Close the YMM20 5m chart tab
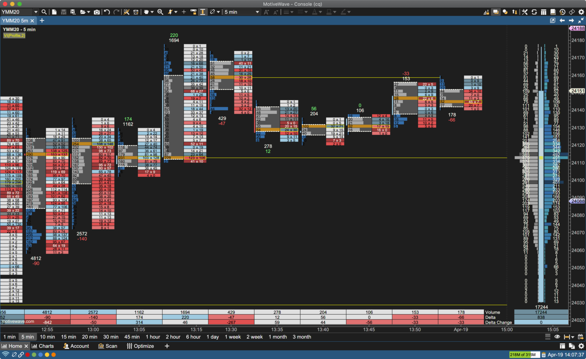Viewport: 586px width, 359px height. pos(32,21)
